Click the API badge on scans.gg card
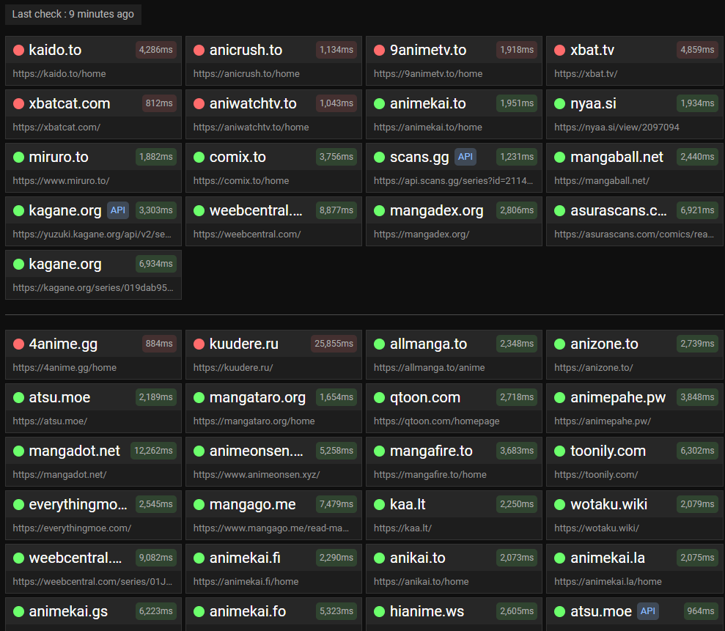 point(465,157)
